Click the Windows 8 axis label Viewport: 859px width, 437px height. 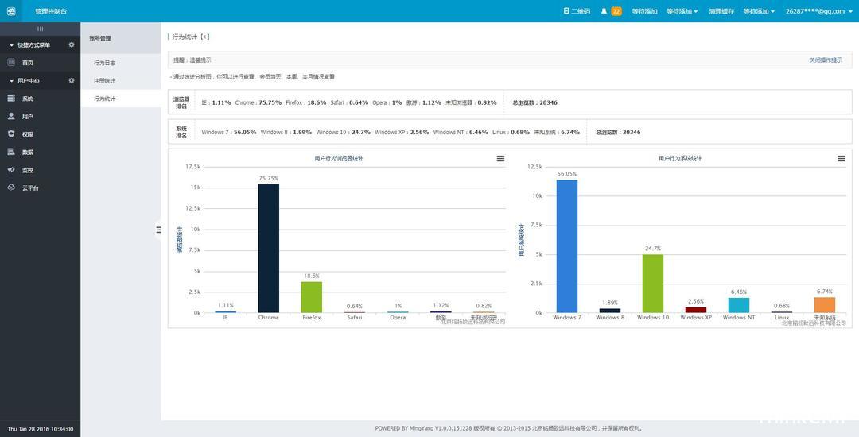610,318
